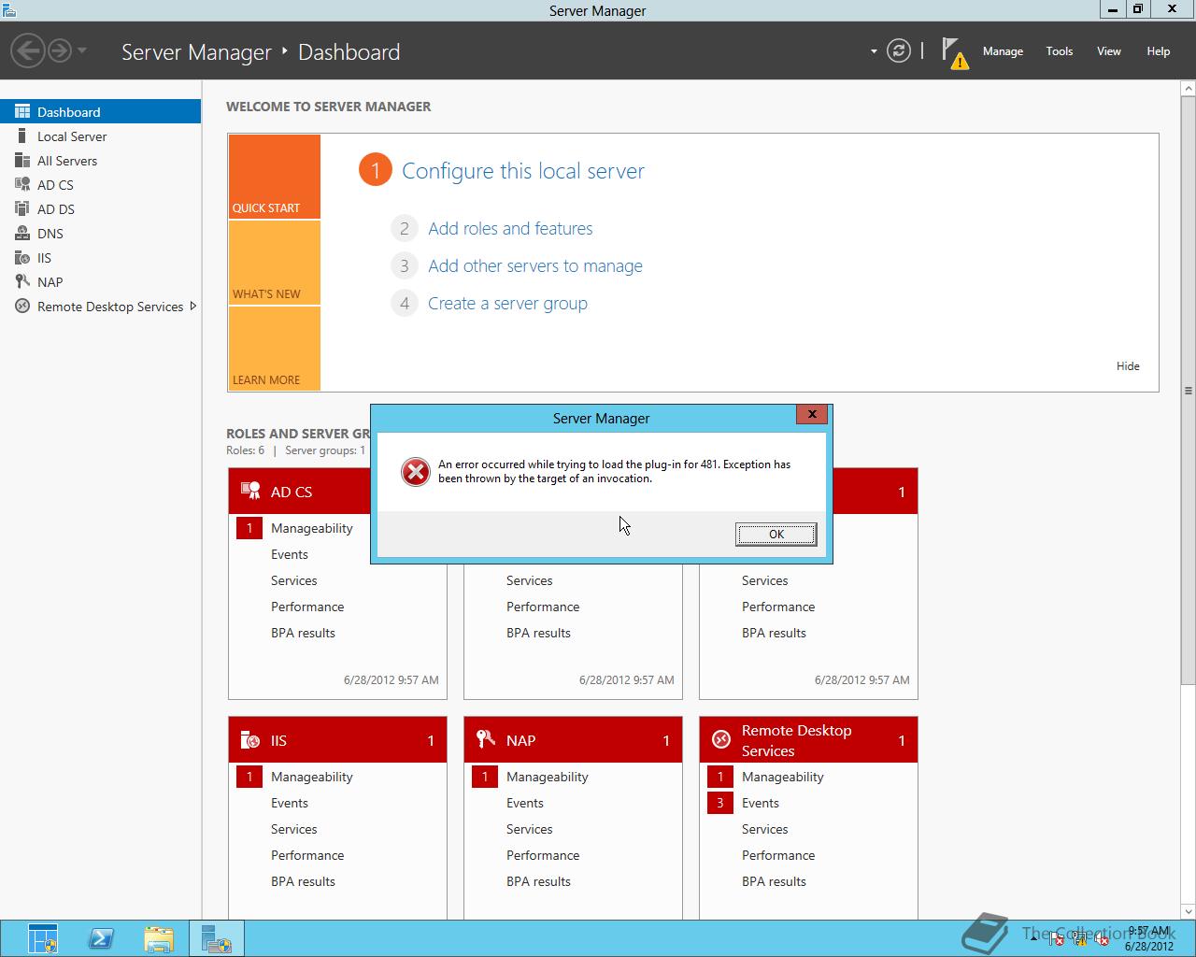Click the Local Server sidebar icon
Screen dimensions: 1196x957
tap(22, 136)
